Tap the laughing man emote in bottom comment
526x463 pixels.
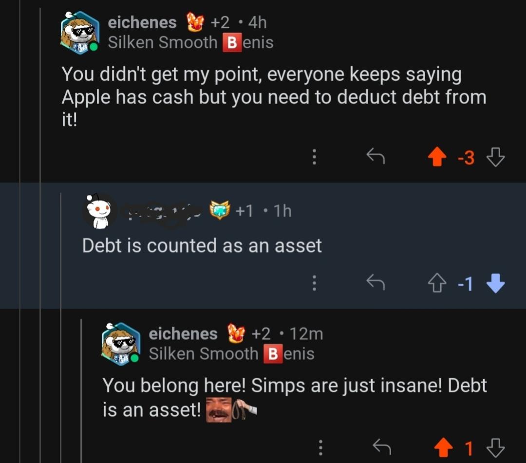click(x=218, y=409)
